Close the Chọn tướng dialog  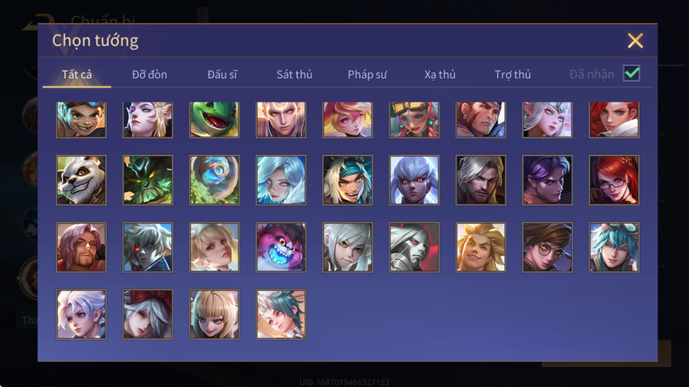pos(635,41)
